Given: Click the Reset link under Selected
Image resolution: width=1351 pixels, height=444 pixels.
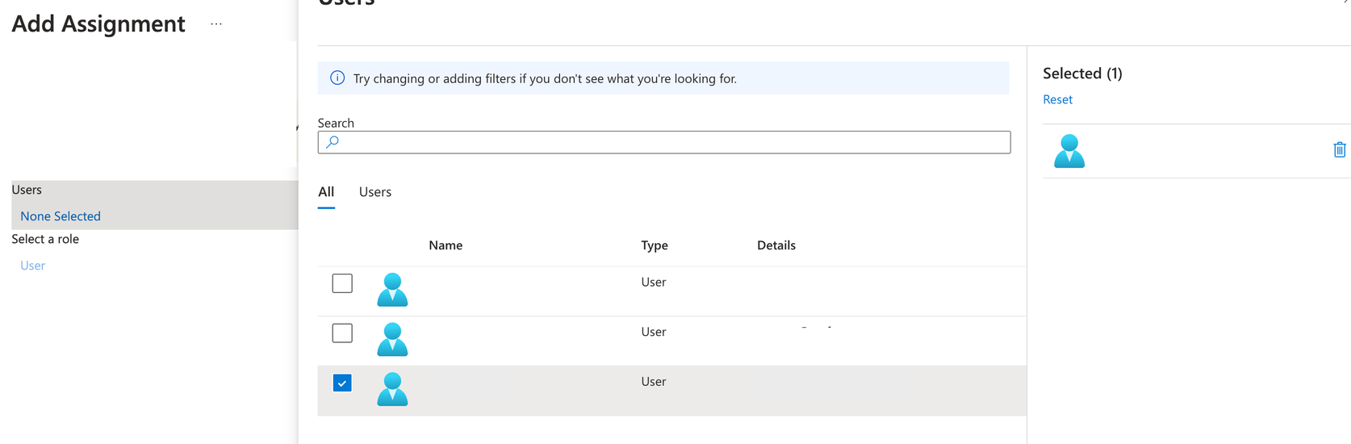Looking at the screenshot, I should pos(1057,99).
